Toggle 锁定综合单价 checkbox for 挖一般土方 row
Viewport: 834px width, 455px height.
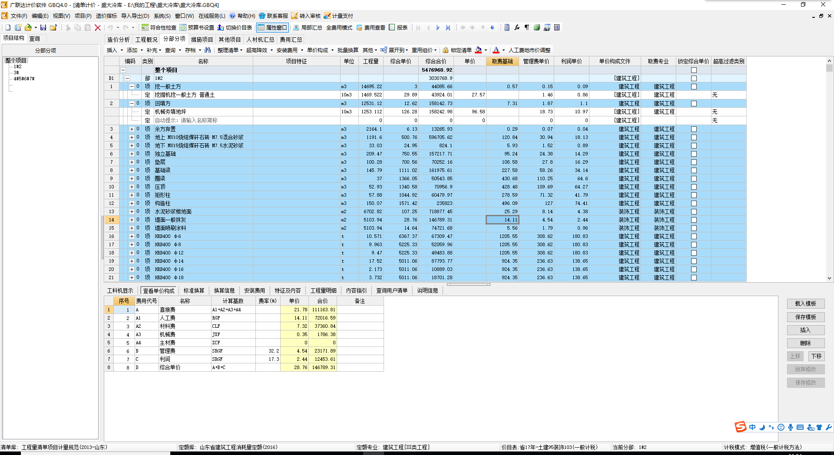694,86
